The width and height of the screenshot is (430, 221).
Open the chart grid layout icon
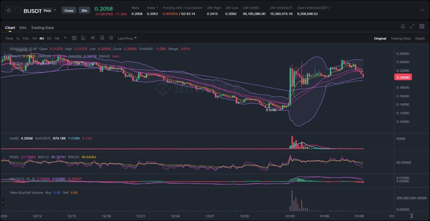click(422, 26)
